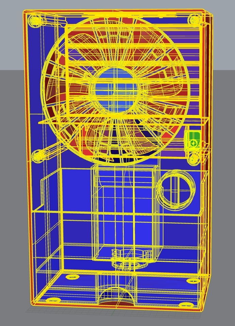Select the top-left corner screw boss

coord(36,21)
